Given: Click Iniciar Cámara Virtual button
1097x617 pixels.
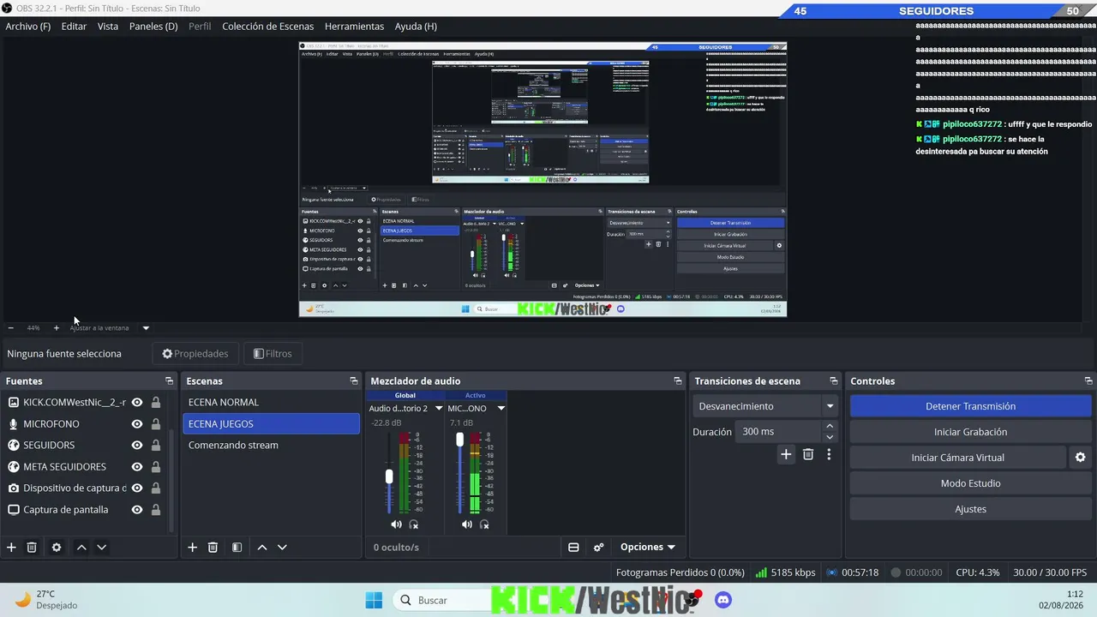Looking at the screenshot, I should click(958, 458).
